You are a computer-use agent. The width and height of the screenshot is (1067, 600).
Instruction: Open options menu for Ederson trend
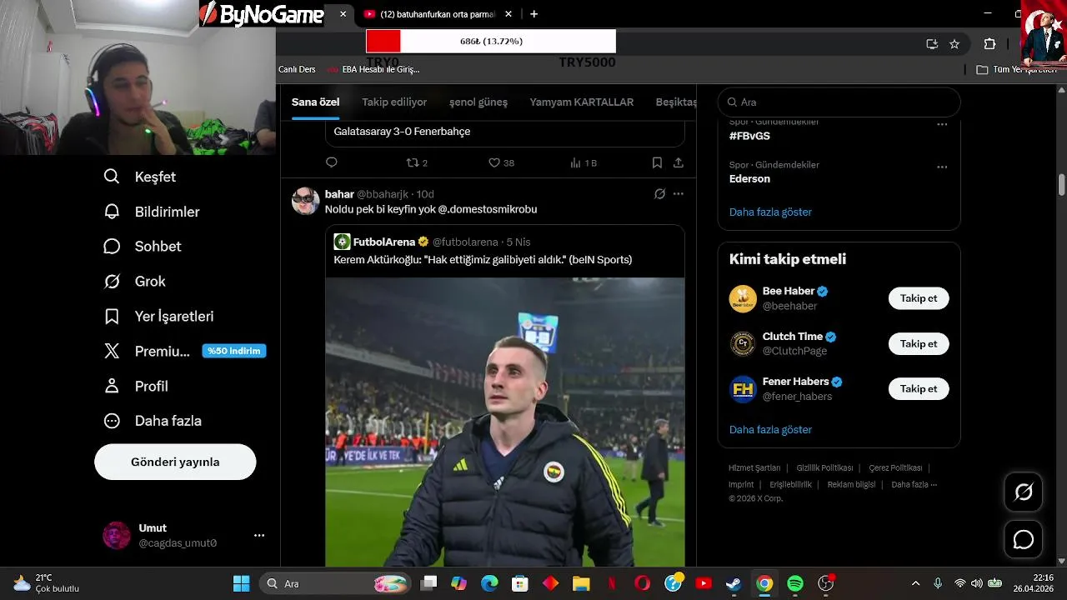coord(942,167)
